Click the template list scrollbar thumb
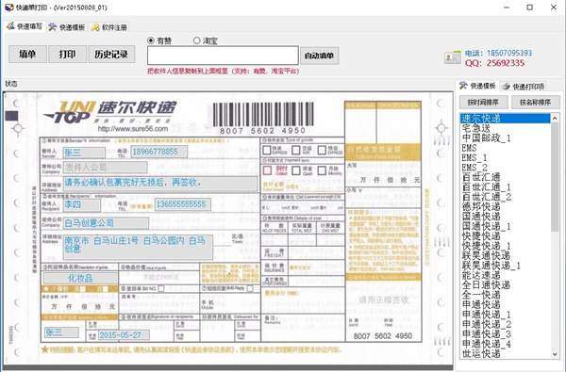 click(555, 177)
